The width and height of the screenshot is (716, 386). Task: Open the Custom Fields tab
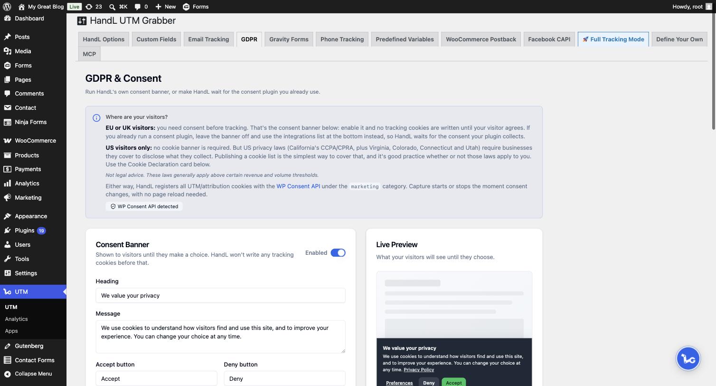tap(156, 39)
